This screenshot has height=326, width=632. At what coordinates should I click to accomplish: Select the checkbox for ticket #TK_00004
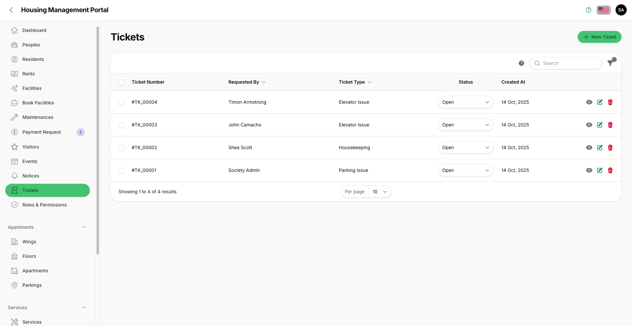[121, 102]
